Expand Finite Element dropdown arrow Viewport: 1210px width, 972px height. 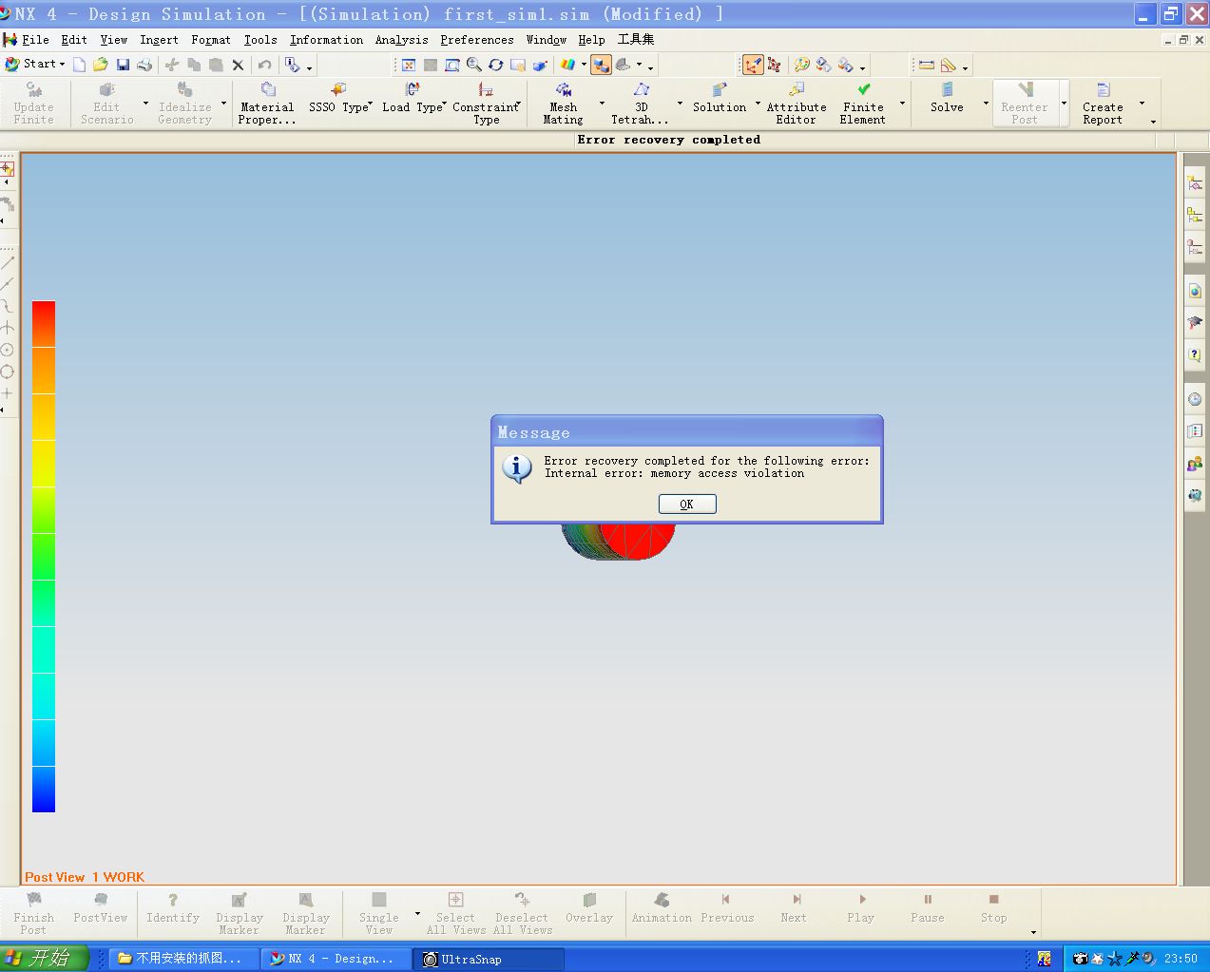pyautogui.click(x=902, y=103)
